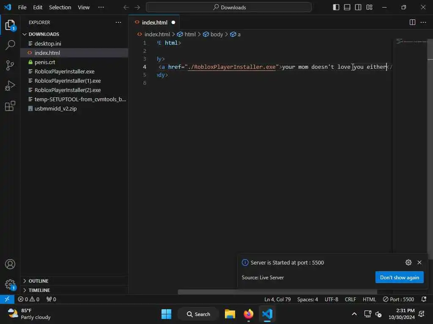Toggle the bottom panel visibility
Screen dimensions: 433x324
click(x=347, y=8)
